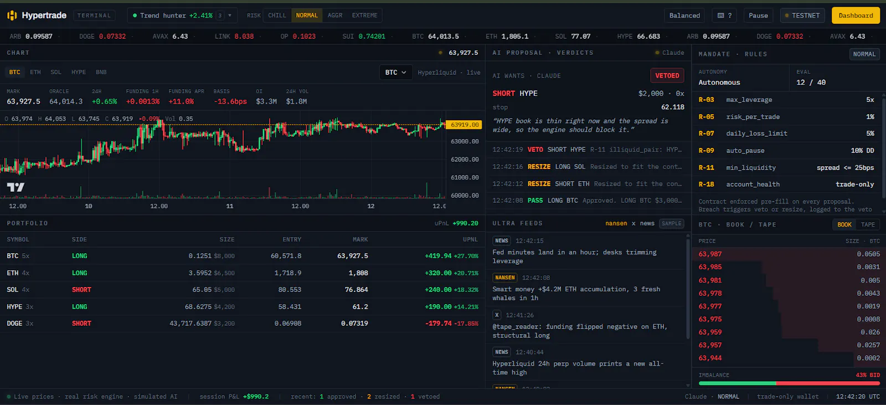The image size is (886, 405).
Task: Click rule R-09 auto_pause
Action: (x=786, y=151)
